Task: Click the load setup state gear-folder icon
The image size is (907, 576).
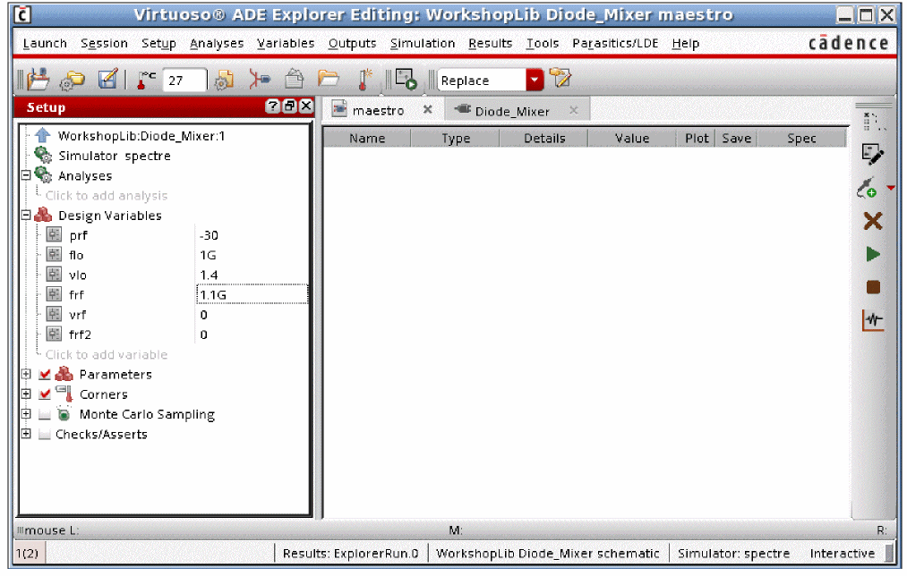Action: (x=73, y=80)
